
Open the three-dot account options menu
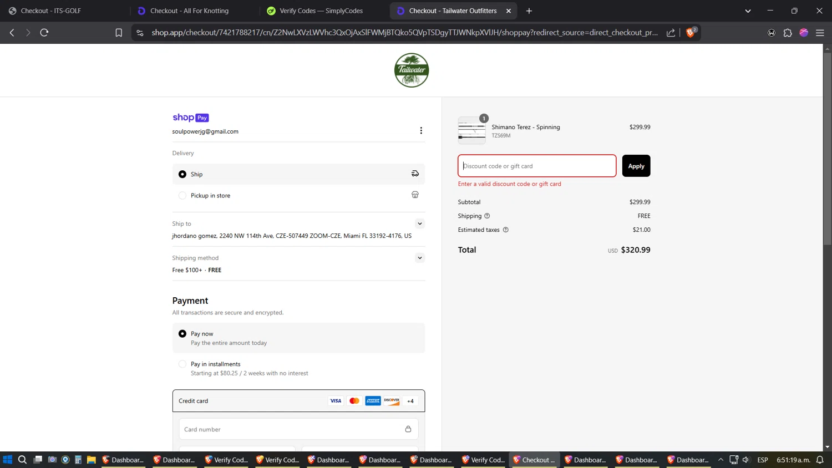[x=421, y=130]
